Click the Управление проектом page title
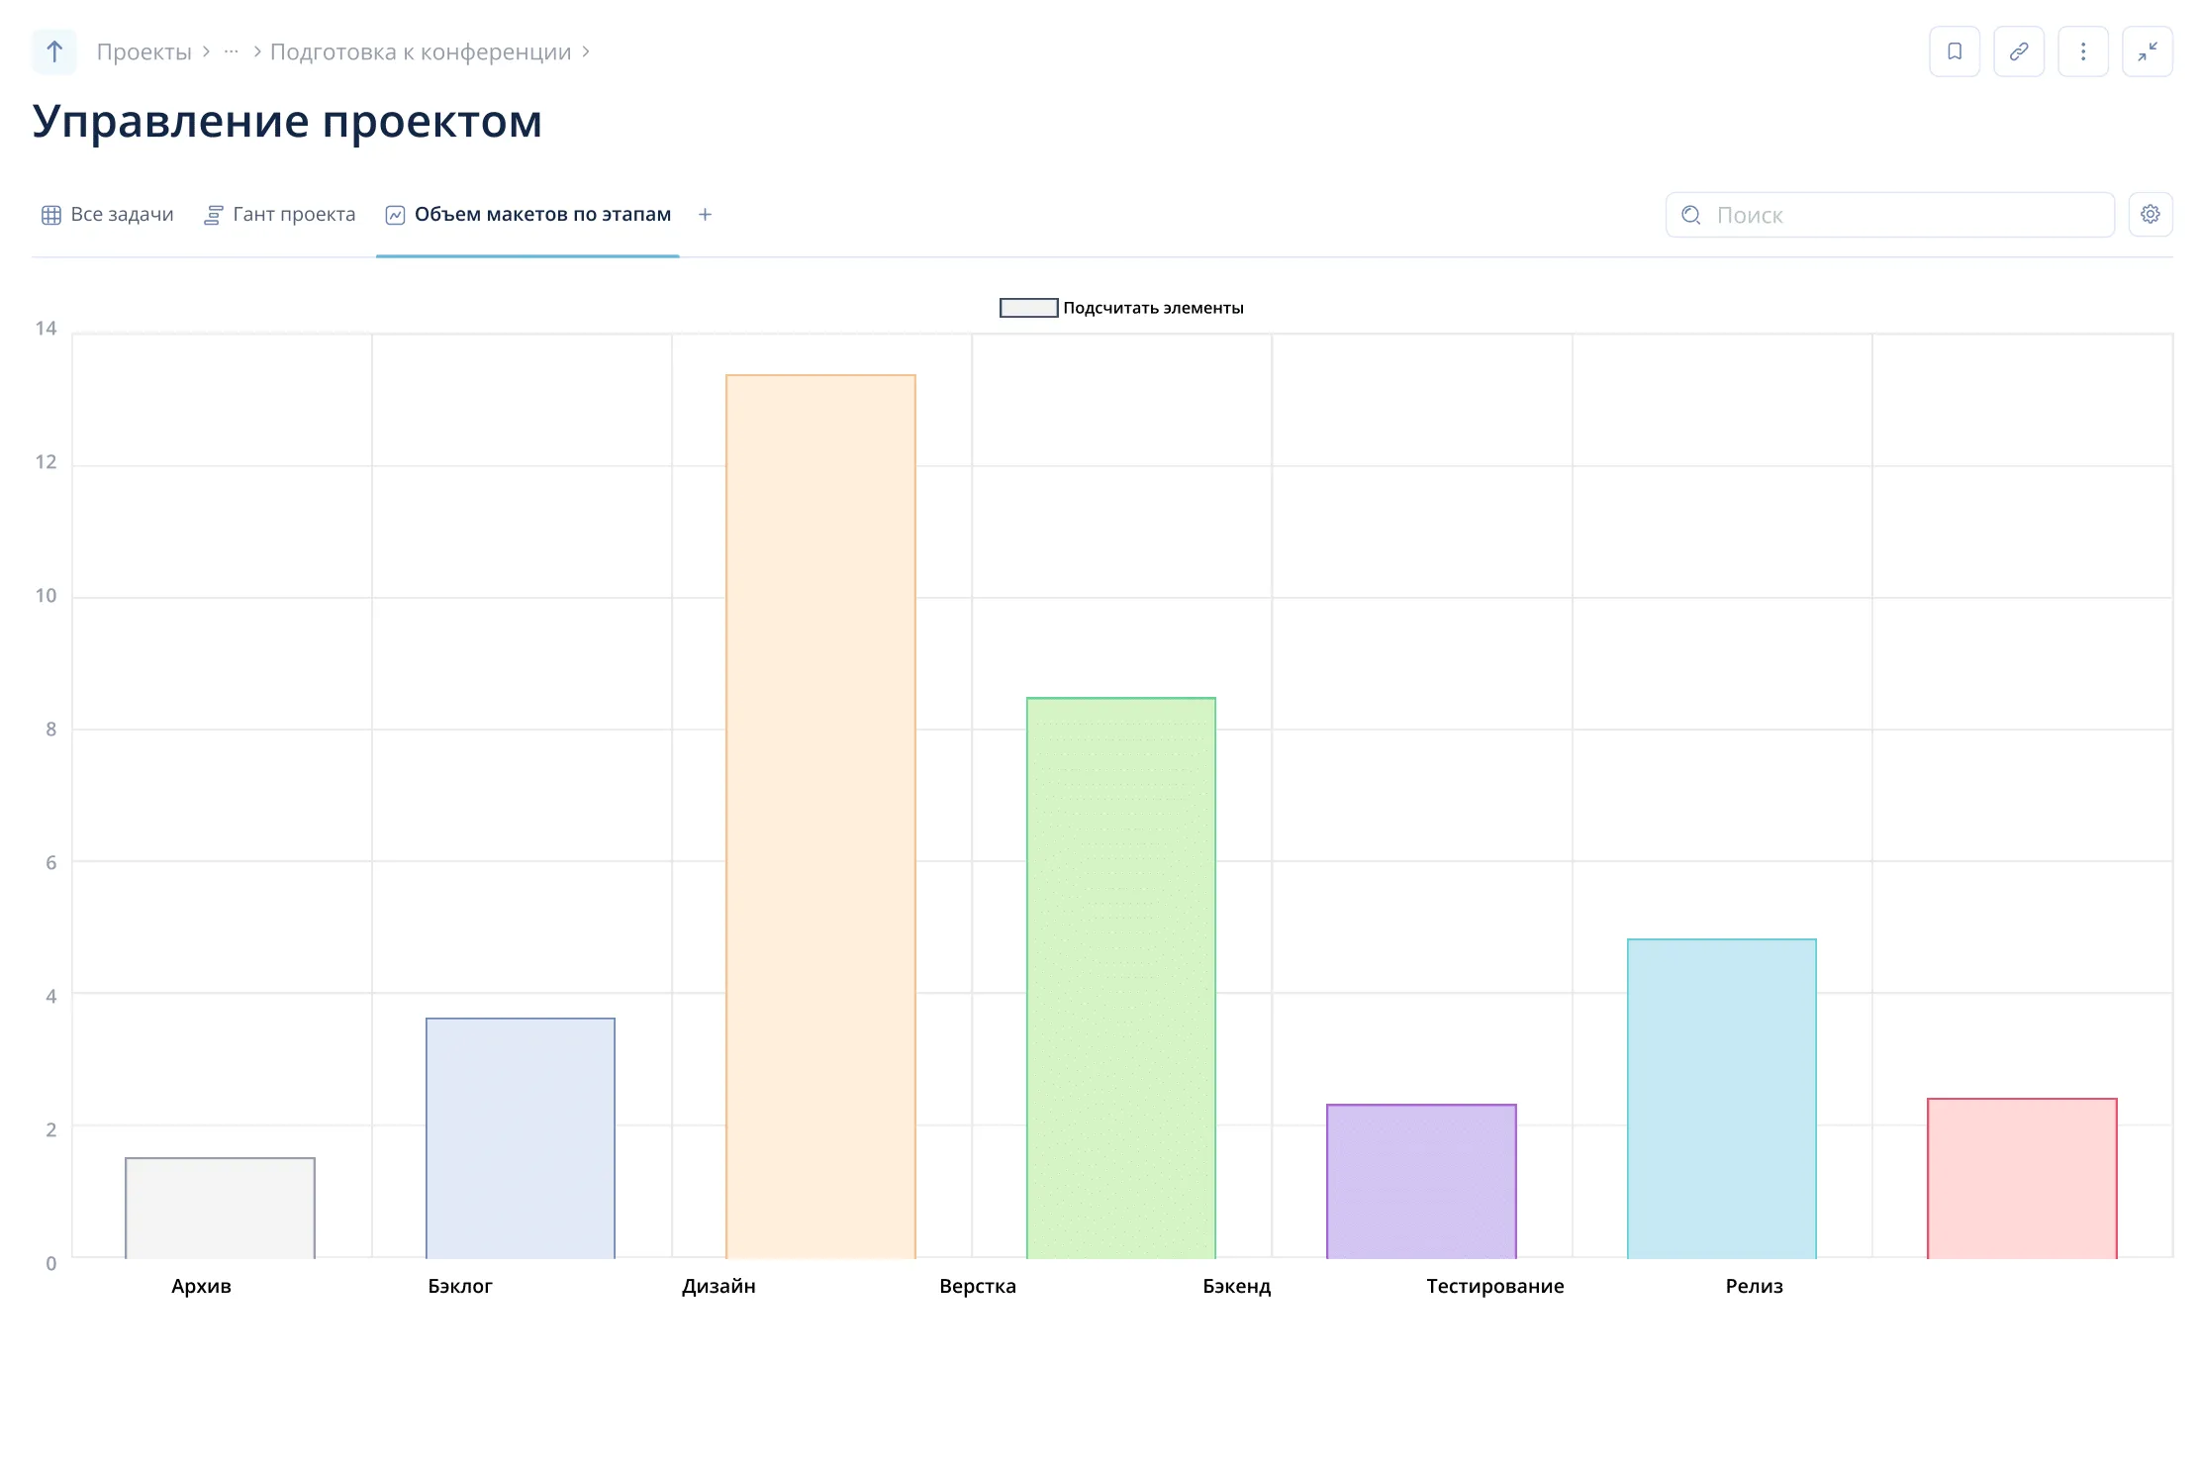The height and width of the screenshot is (1466, 2200). (287, 122)
